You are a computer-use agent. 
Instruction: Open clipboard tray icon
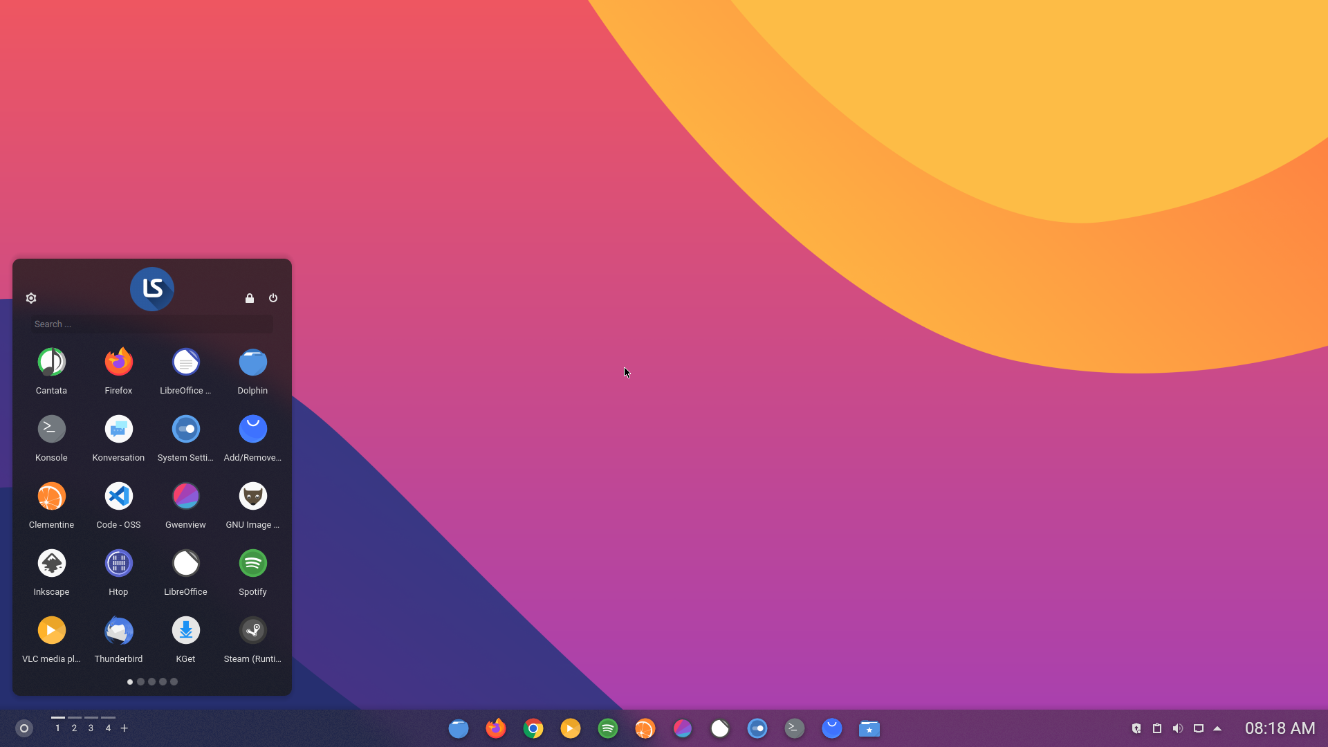point(1157,728)
